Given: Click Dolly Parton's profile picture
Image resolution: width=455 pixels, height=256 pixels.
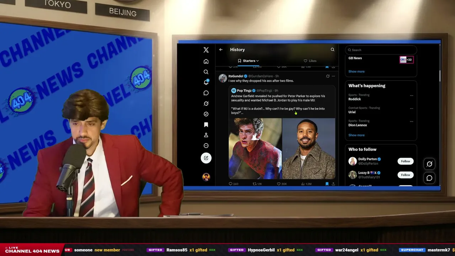Looking at the screenshot, I should [x=353, y=161].
